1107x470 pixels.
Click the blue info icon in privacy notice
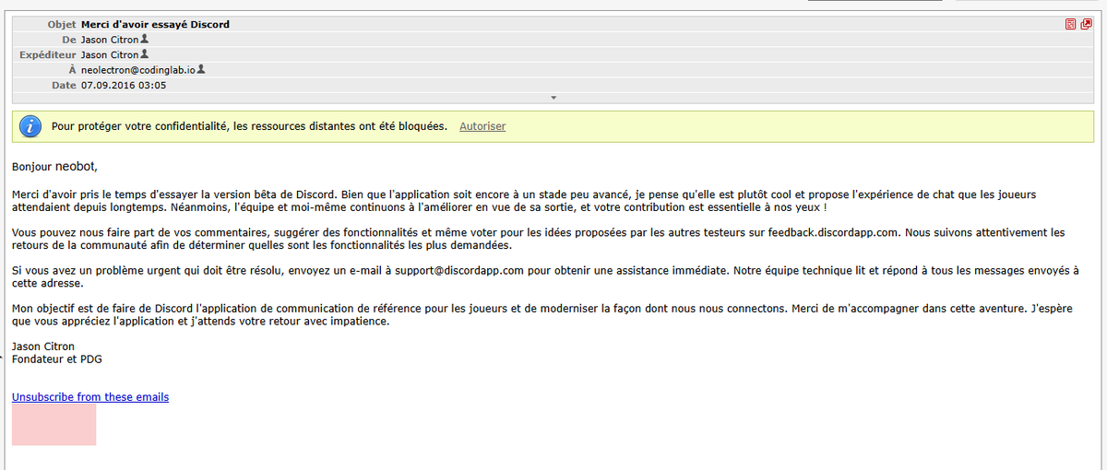(31, 126)
